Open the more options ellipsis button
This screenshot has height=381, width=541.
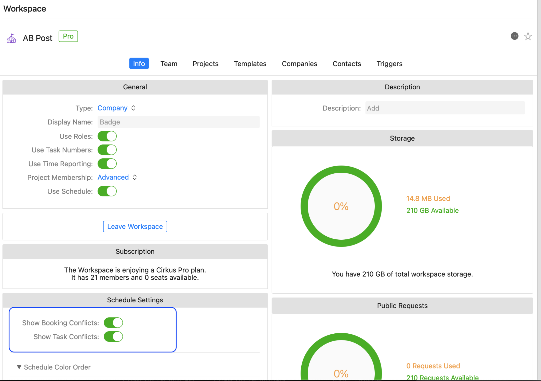click(x=514, y=36)
